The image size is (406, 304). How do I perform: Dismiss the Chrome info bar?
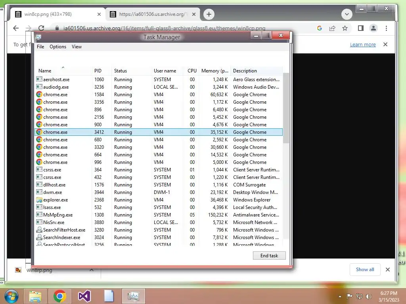[x=385, y=44]
